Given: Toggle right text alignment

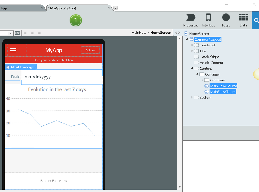Looking at the screenshot, I should pyautogui.click(x=39, y=33).
